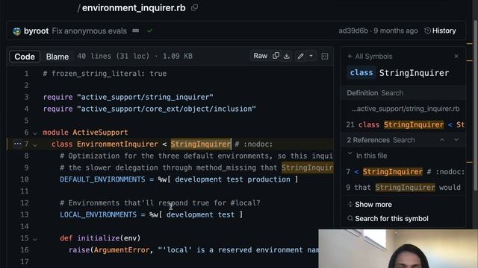Click EnvironmentInquirer class name
The image size is (478, 268).
[117, 144]
